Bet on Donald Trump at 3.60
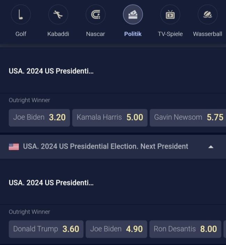 (46, 229)
